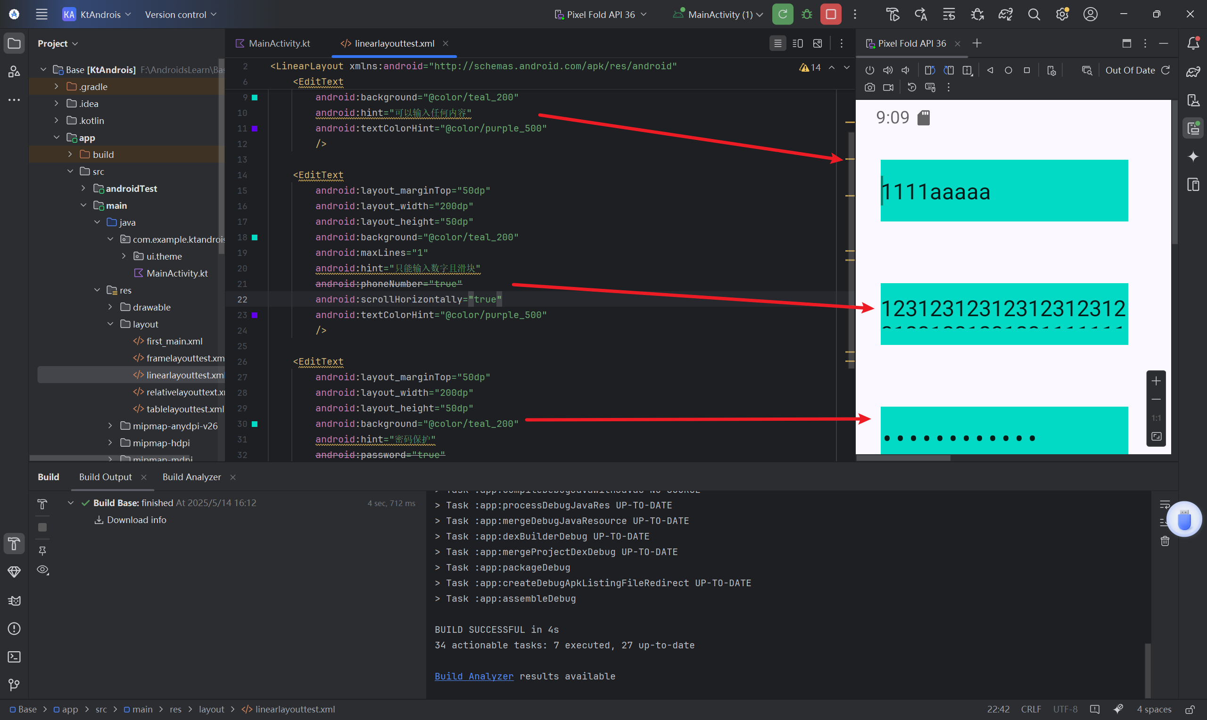This screenshot has width=1207, height=720.
Task: Stop the running MainActivity app
Action: click(830, 15)
